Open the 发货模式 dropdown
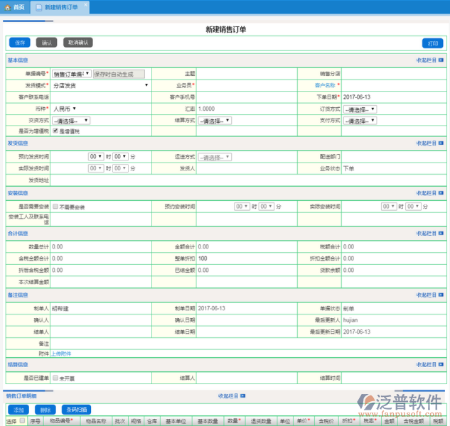Viewport: 450px width, 426px height. [100, 85]
